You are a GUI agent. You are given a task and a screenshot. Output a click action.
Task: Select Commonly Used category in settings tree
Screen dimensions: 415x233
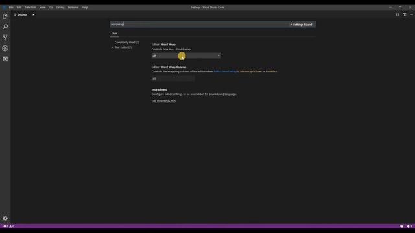click(x=127, y=42)
